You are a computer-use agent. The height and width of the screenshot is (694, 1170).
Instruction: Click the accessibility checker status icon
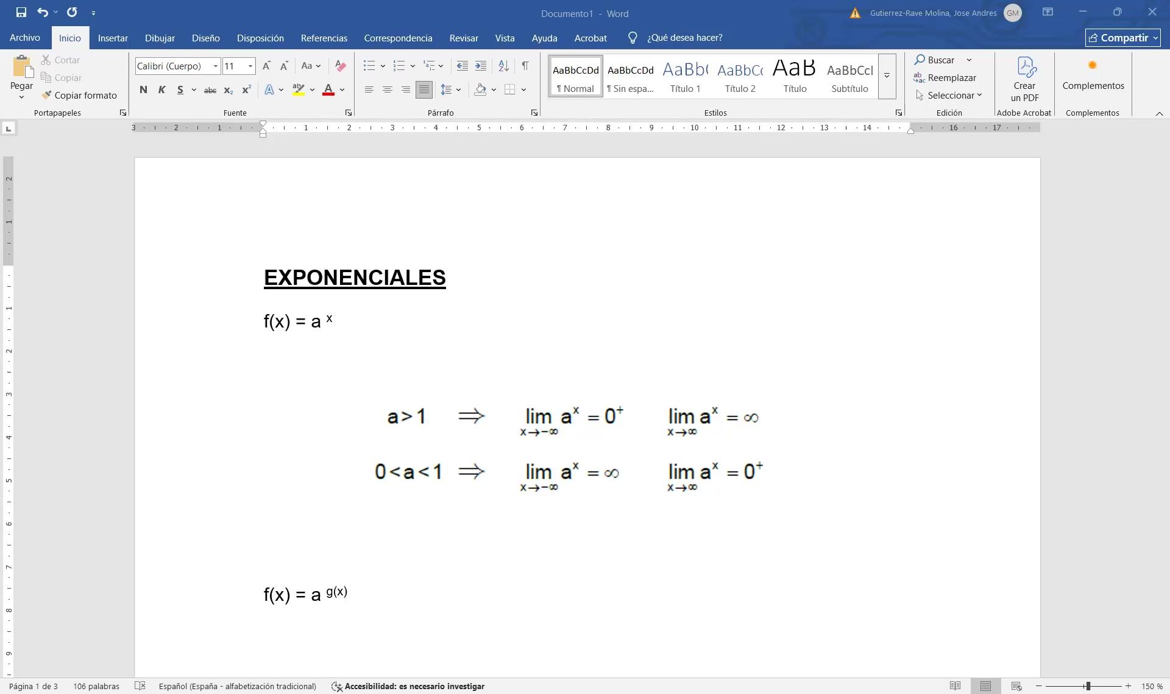[336, 686]
